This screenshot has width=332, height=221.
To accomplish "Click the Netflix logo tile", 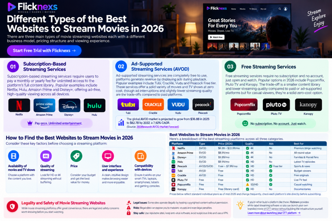I will pos(19,105).
